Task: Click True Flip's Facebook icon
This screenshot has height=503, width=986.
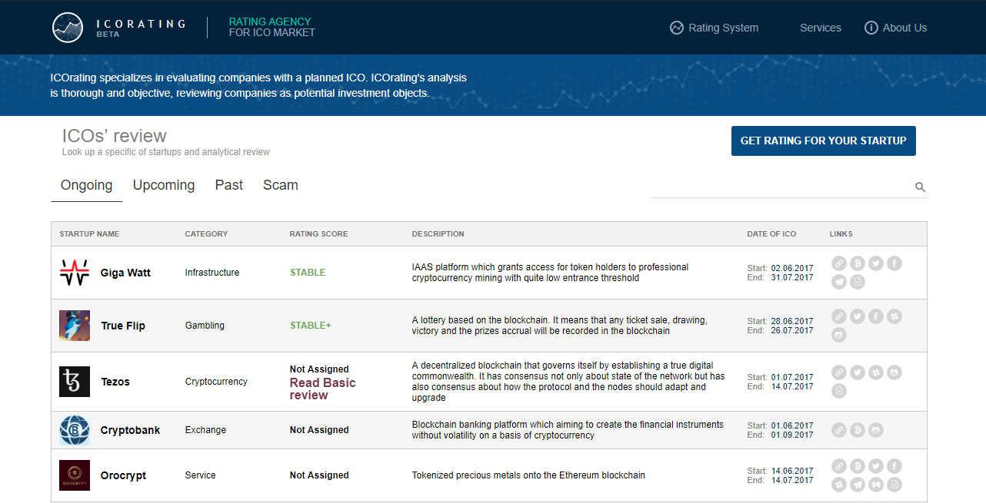Action: point(876,316)
